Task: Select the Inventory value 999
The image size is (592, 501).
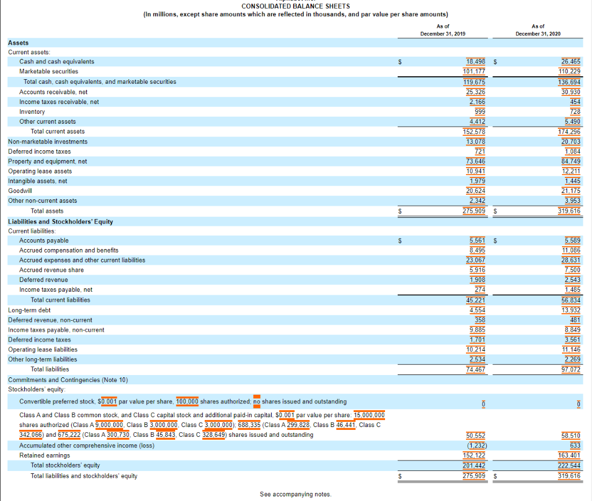Action: click(x=483, y=112)
